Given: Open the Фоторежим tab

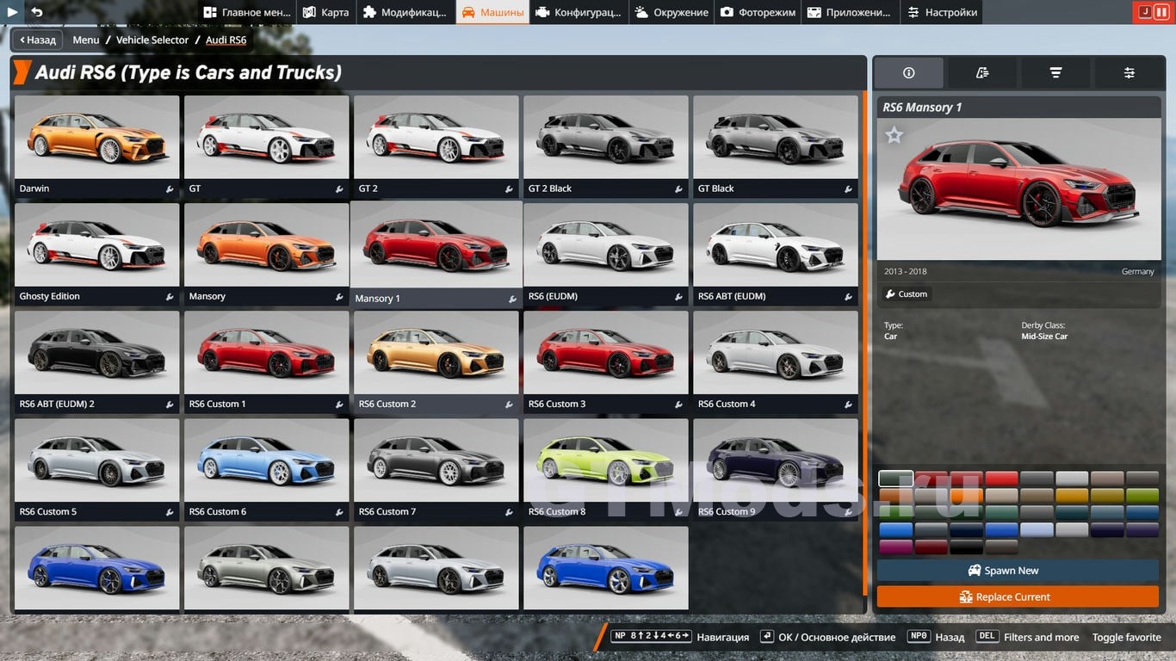Looking at the screenshot, I should [x=758, y=12].
